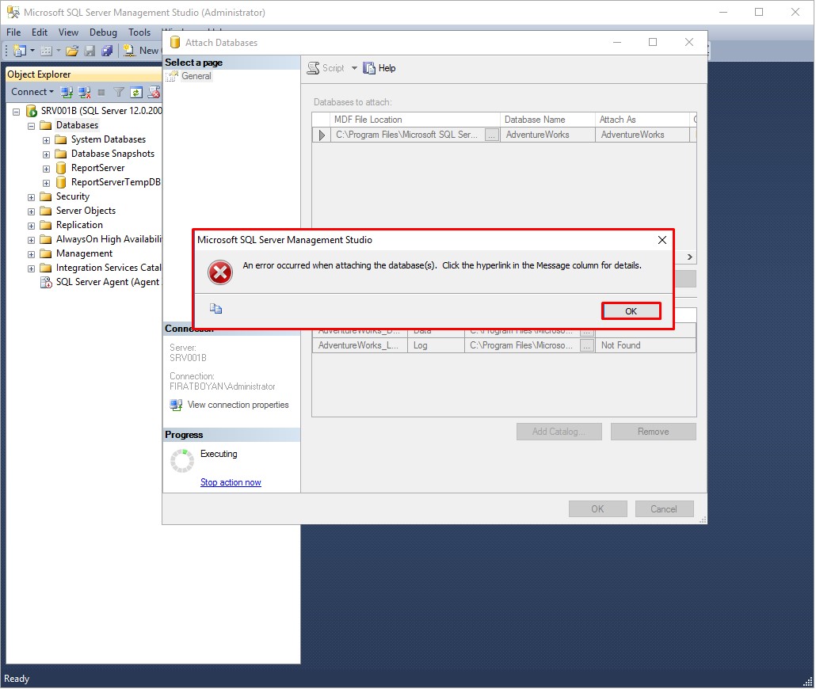Click the New Query toolbar icon
Screen dimensions: 816x689
(x=129, y=51)
